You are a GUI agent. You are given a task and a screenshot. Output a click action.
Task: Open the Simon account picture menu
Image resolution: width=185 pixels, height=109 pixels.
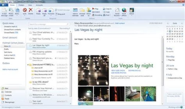132,12
